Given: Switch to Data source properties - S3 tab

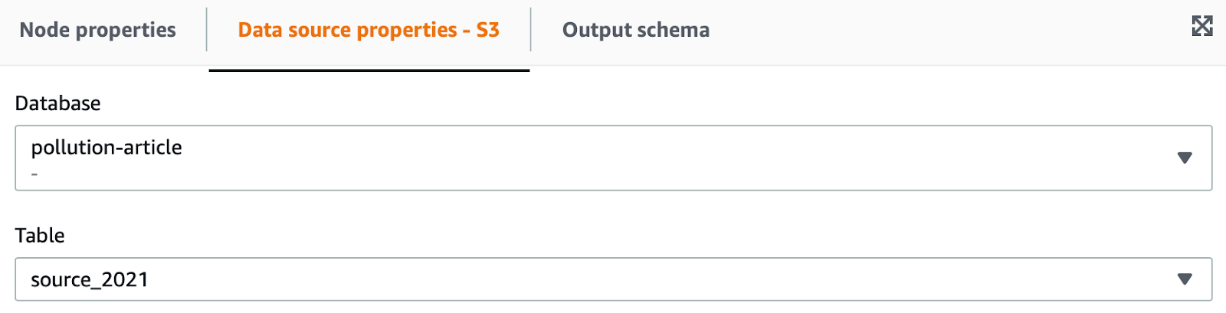Looking at the screenshot, I should click(369, 30).
